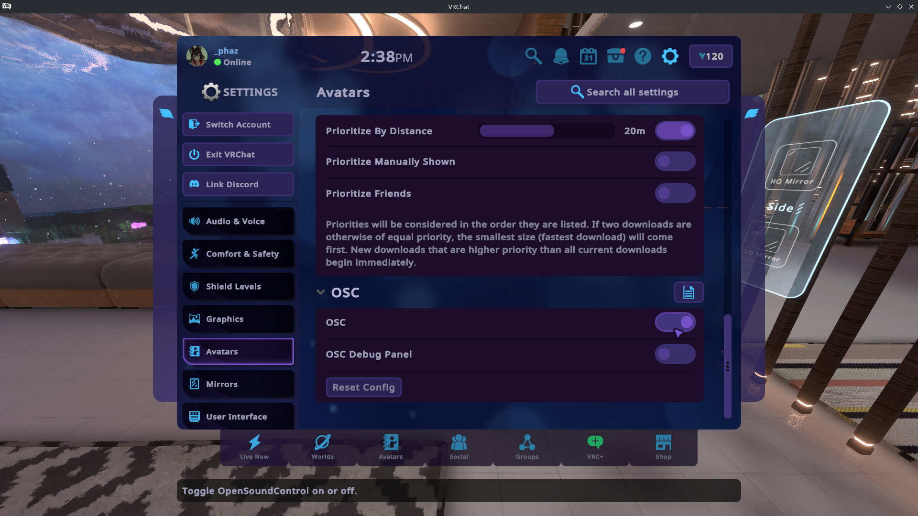
Task: Click the Link Discord button
Action: tap(238, 184)
